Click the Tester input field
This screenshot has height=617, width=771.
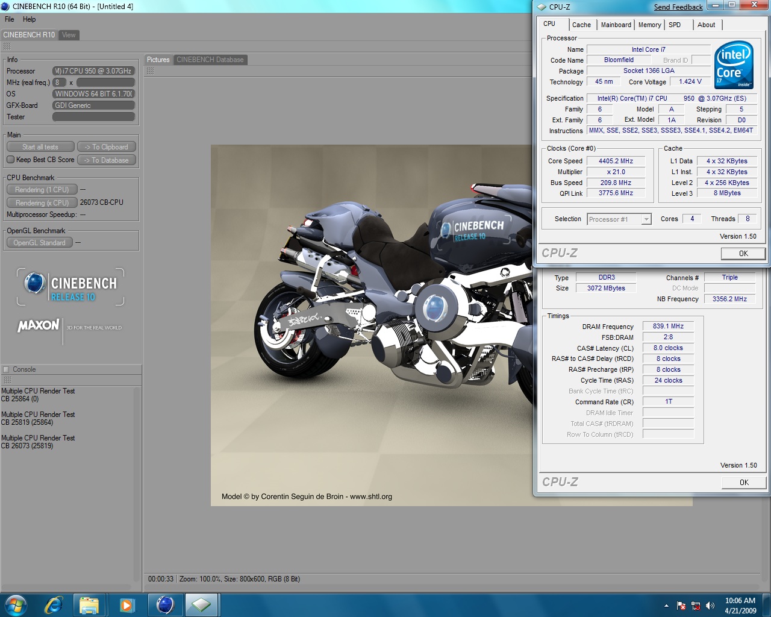point(93,117)
